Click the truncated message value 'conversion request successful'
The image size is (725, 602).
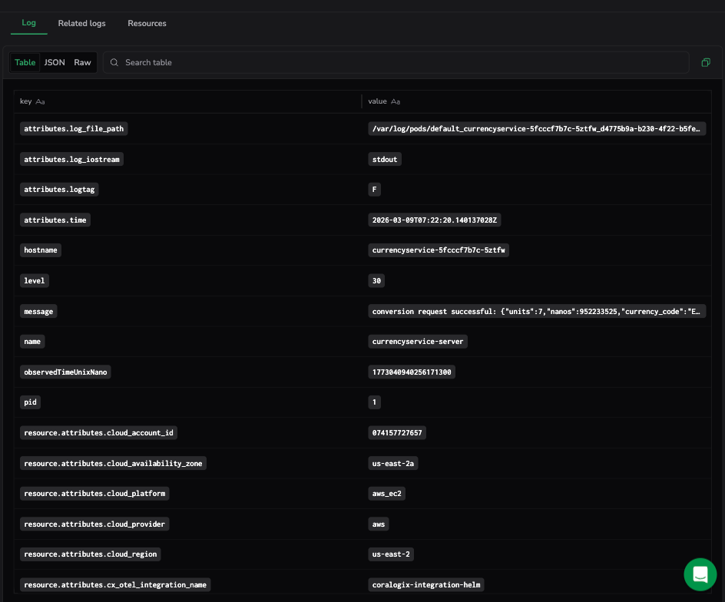coord(536,312)
